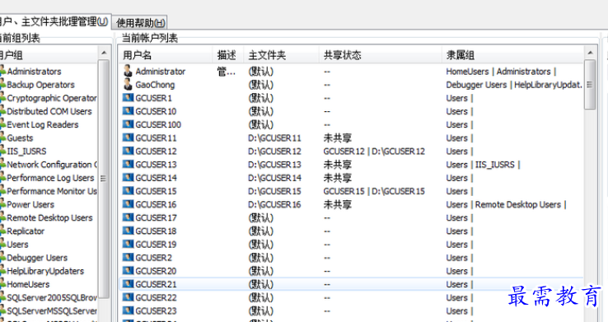This screenshot has height=322, width=608.
Task: Sort by 共享状态 column header
Action: (381, 55)
